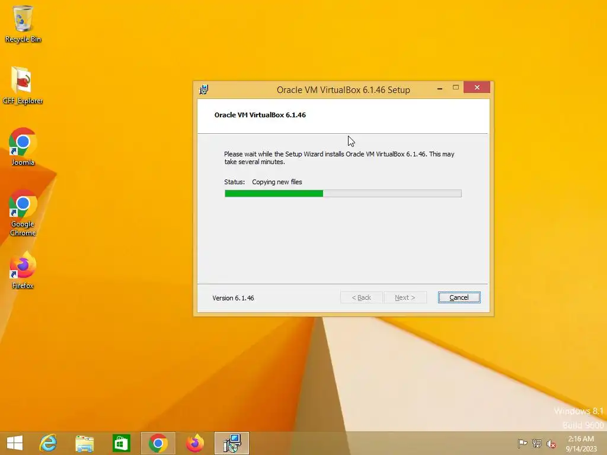Open the Windows Store taskbar icon
The width and height of the screenshot is (607, 455).
121,443
